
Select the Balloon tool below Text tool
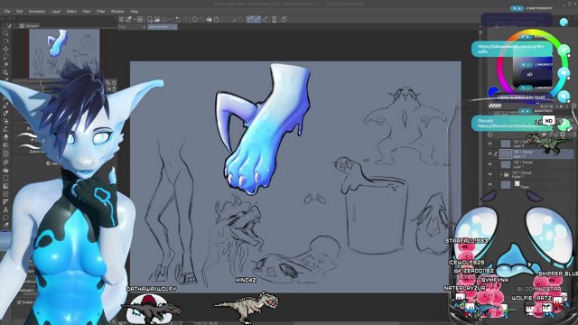pos(5,218)
